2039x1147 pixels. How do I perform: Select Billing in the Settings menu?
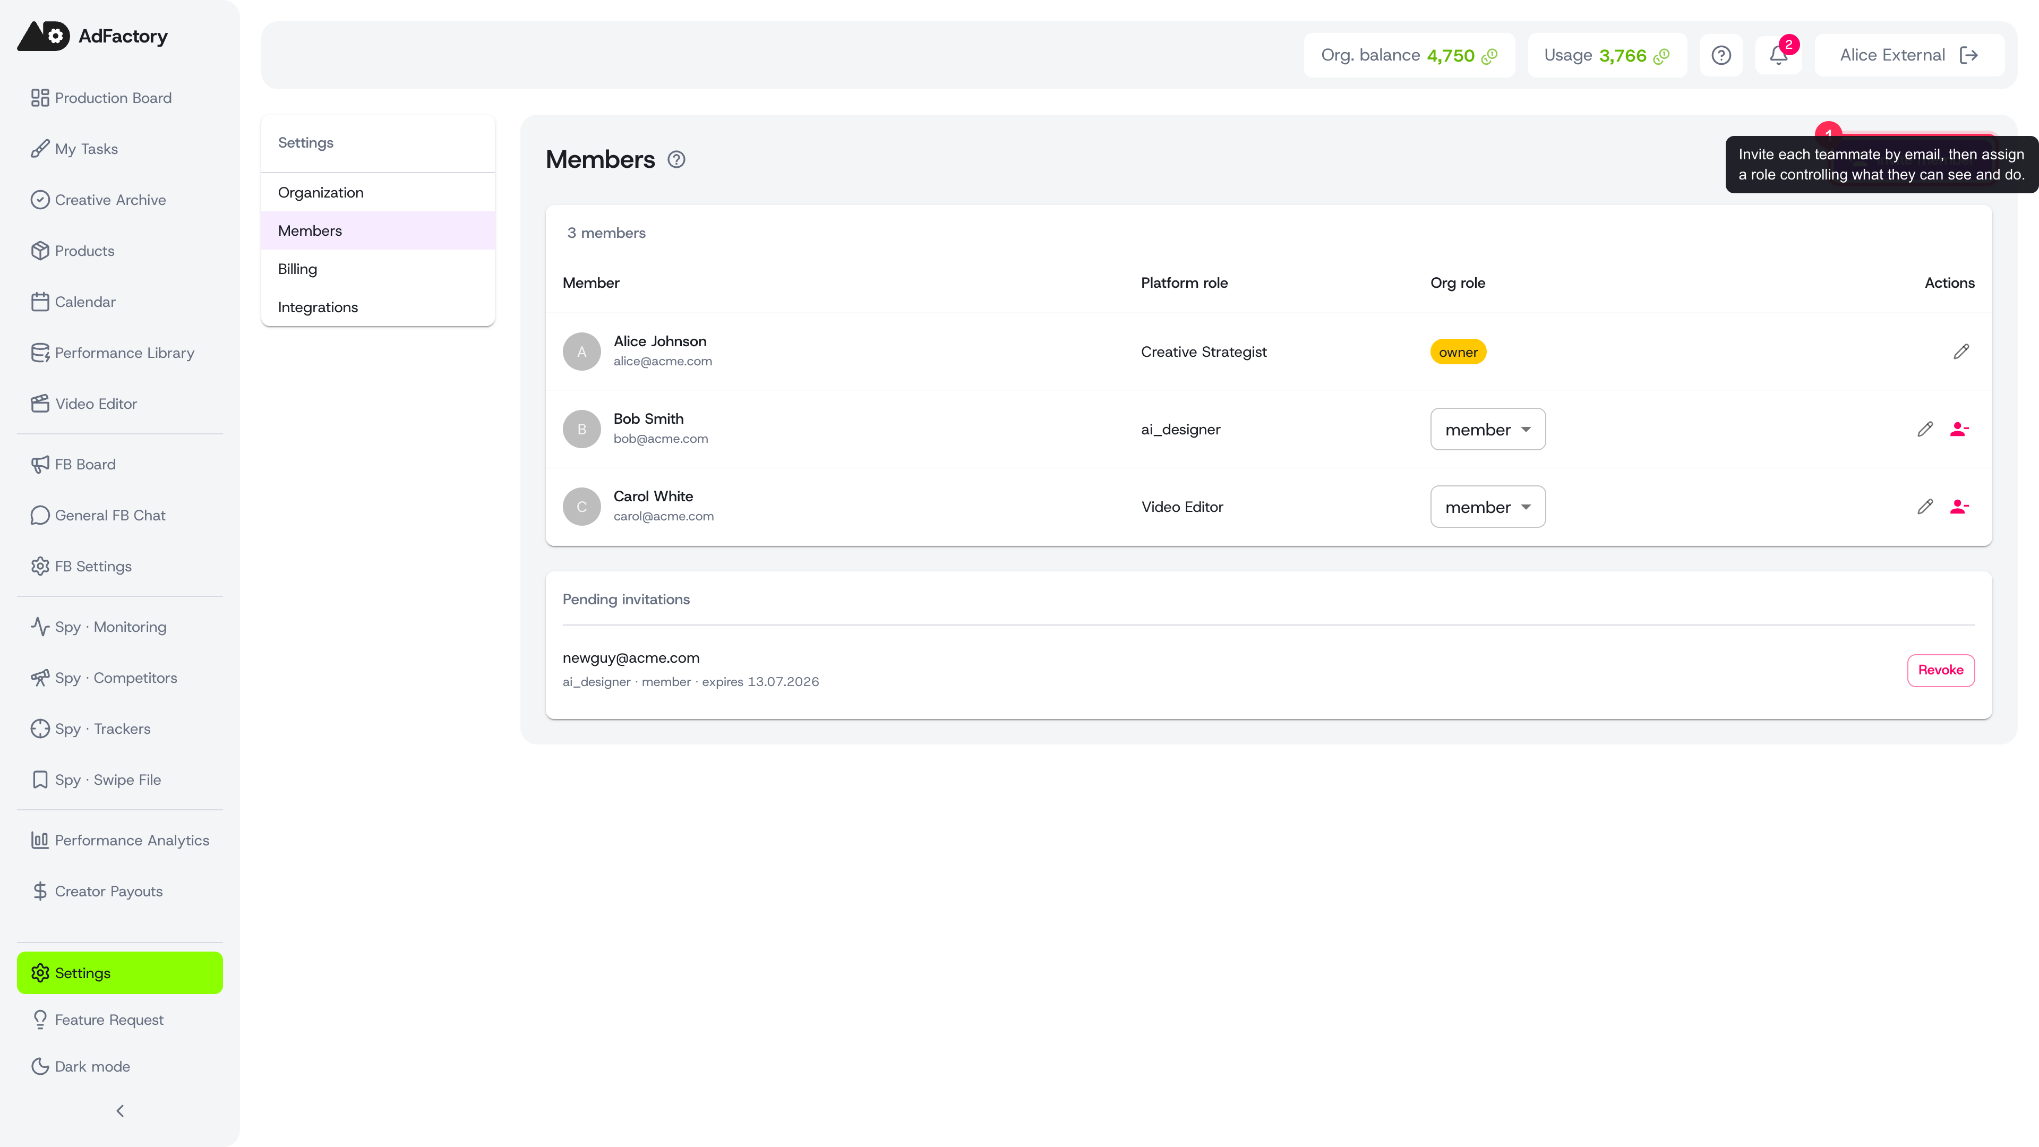click(378, 269)
